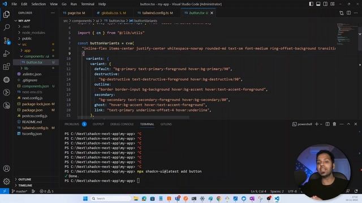Expand the public folder

click(x=27, y=38)
